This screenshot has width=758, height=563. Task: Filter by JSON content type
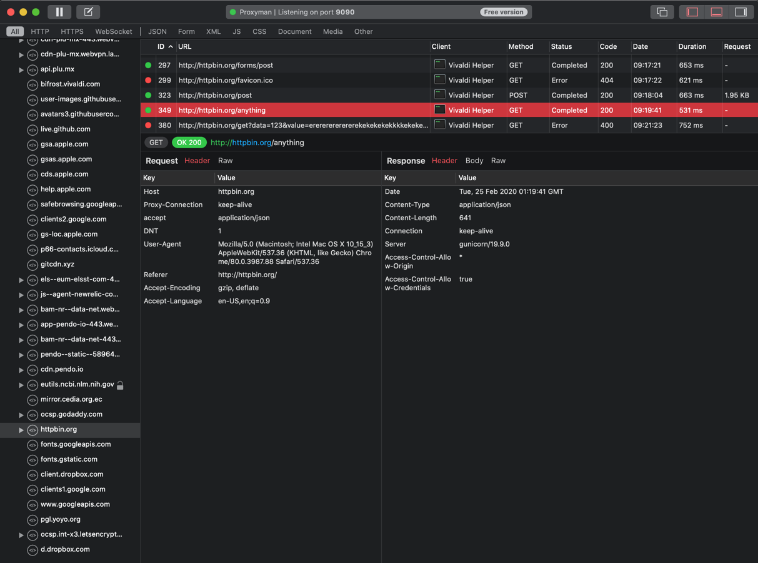coord(157,31)
